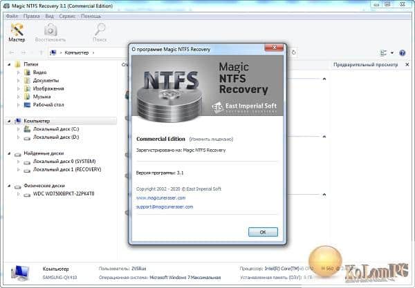
Task: Collapse the Компьютер tree section
Action: point(9,121)
